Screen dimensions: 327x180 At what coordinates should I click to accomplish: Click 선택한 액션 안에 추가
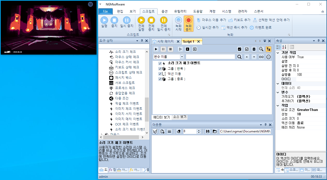271,20
